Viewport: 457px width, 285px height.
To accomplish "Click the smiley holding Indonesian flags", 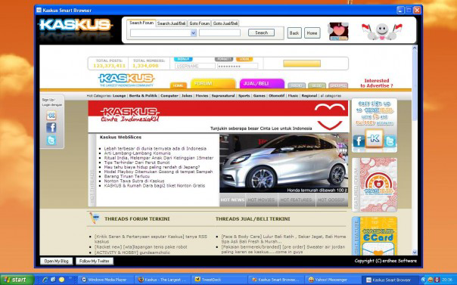I will [382, 32].
